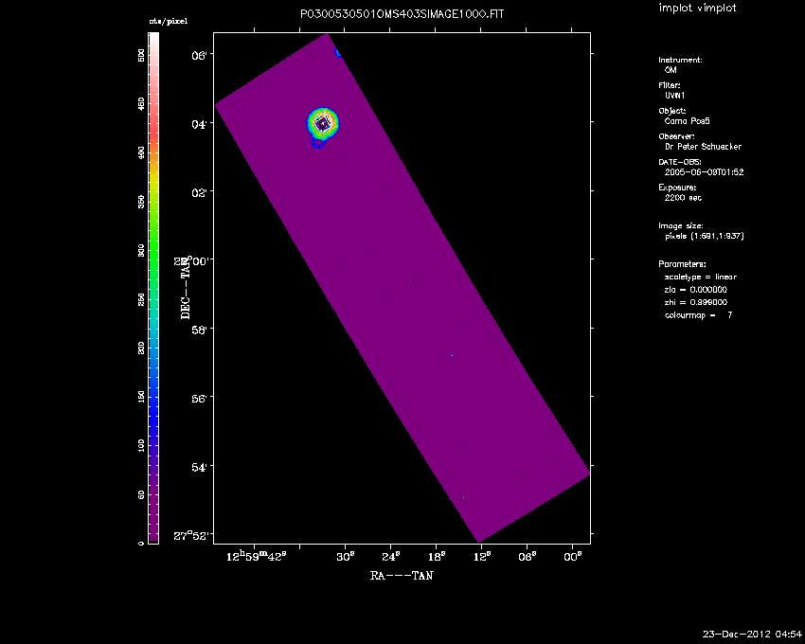Click the RA tick label 24s
Viewport: 805px width, 644px height.
391,557
